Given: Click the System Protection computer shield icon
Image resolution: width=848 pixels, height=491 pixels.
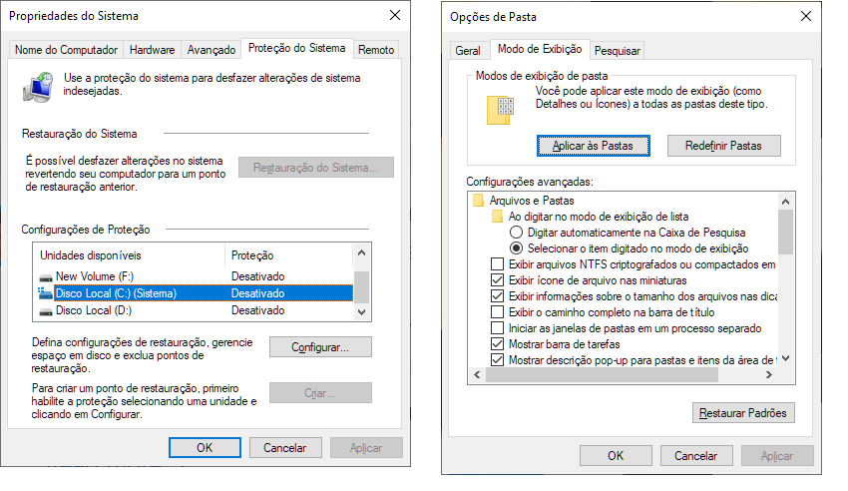Looking at the screenshot, I should click(38, 87).
